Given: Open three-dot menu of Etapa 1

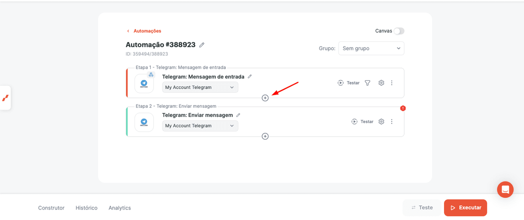Looking at the screenshot, I should pyautogui.click(x=392, y=83).
